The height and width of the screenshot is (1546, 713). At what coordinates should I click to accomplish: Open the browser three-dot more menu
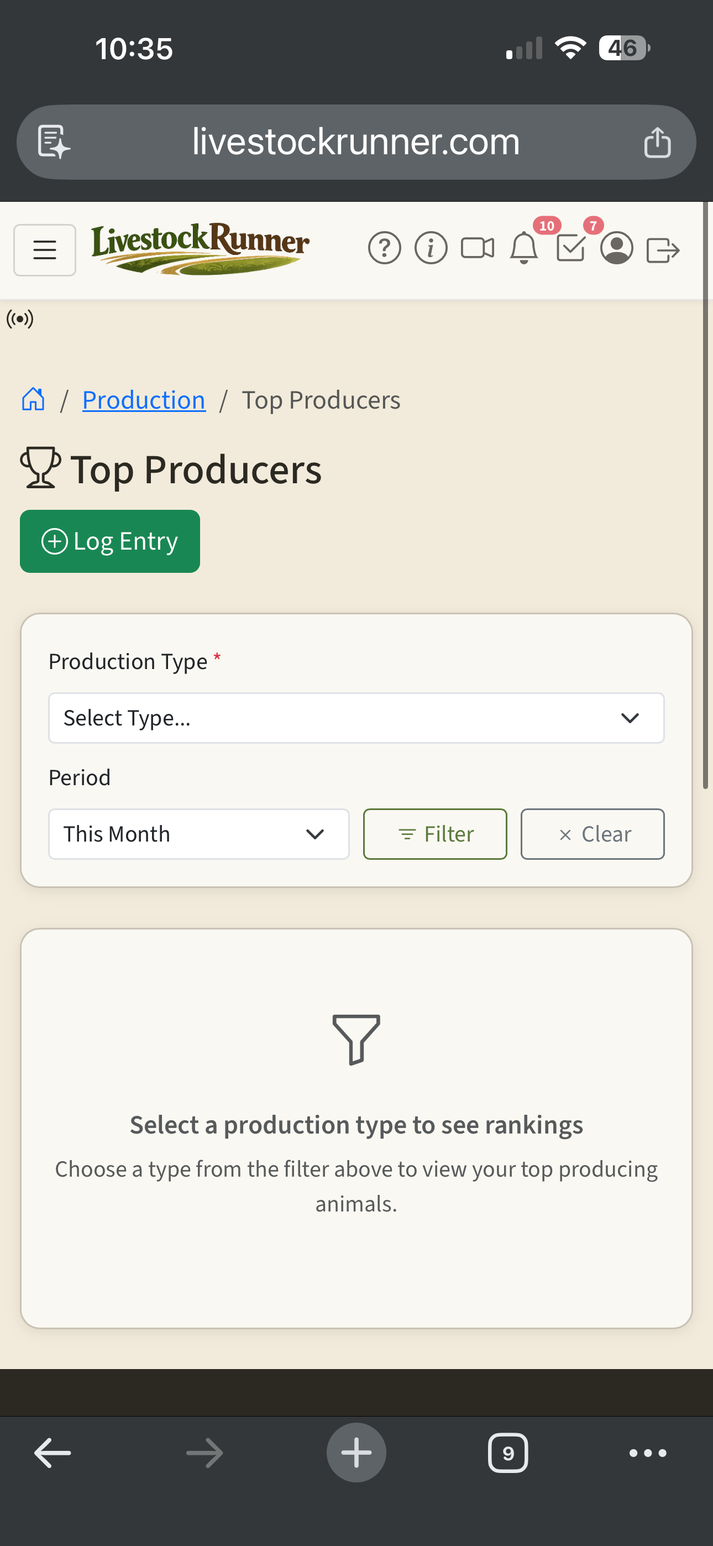[x=647, y=1453]
